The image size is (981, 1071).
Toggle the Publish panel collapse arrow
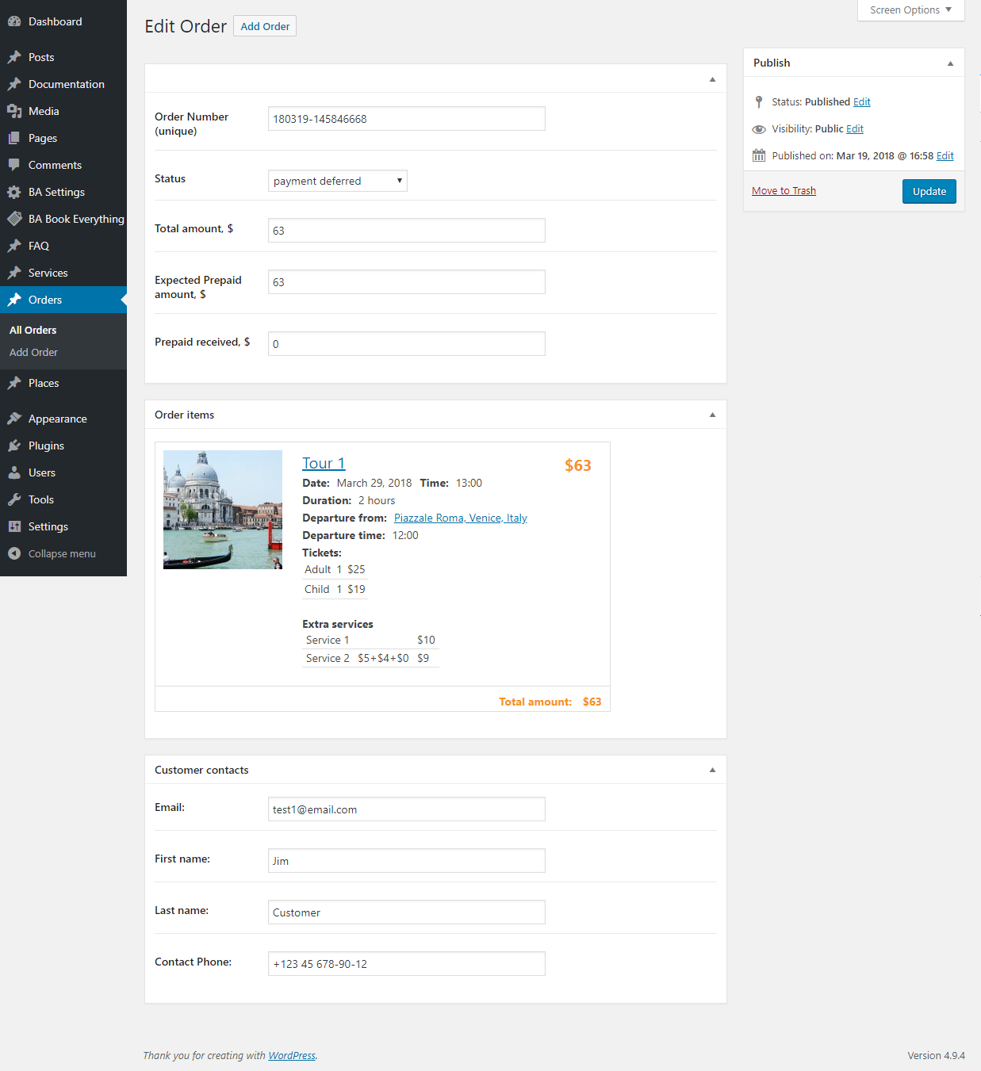(x=950, y=63)
